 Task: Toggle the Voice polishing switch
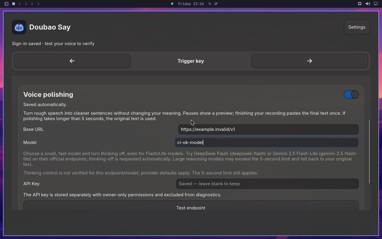pos(351,94)
